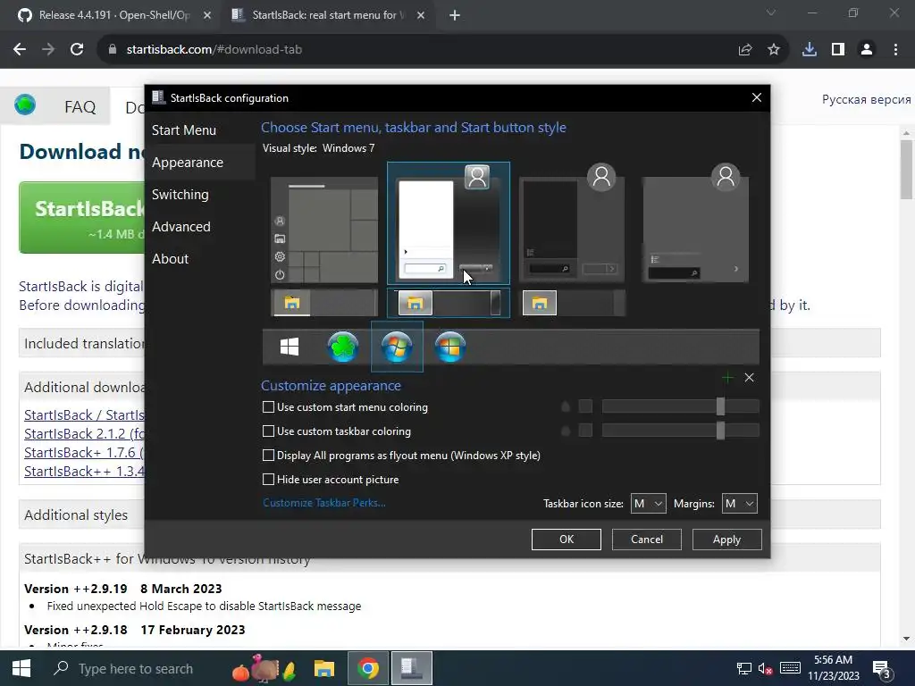Screen dimensions: 915x686
Task: Remove start button with X icon near Customize appearance
Action: click(750, 378)
